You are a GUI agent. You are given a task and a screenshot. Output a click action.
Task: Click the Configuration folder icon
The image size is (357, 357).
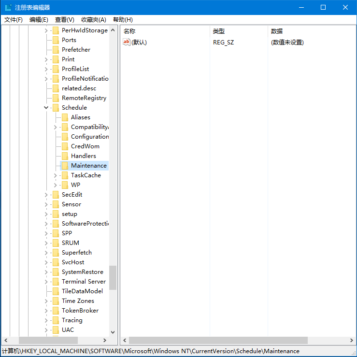tap(65, 137)
